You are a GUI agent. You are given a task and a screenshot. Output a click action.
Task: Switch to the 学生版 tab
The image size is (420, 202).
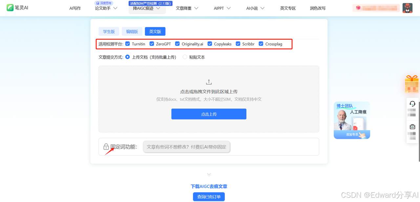[x=109, y=31]
